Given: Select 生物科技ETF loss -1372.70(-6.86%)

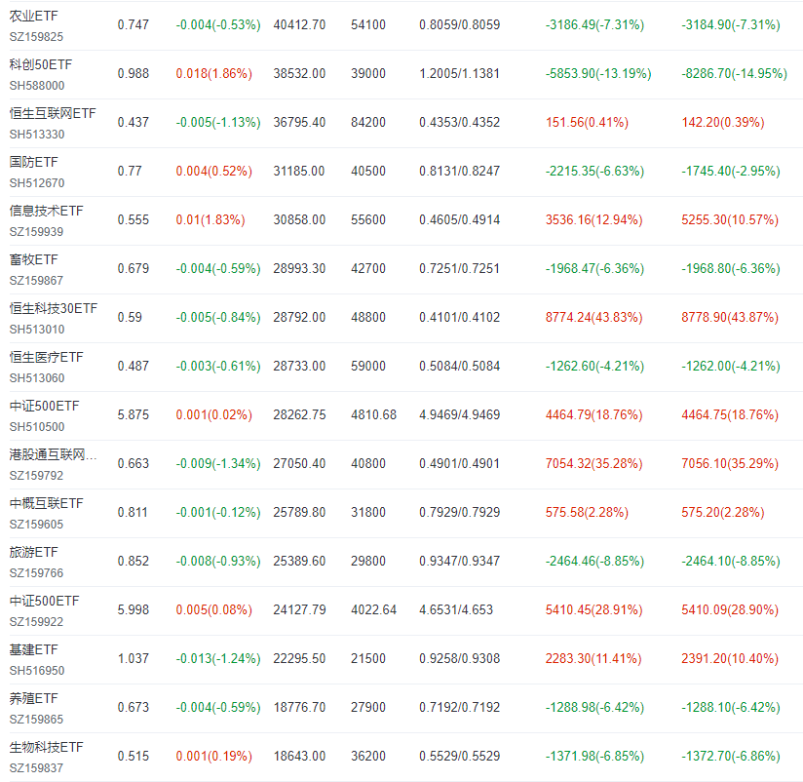Looking at the screenshot, I should pyautogui.click(x=731, y=756).
